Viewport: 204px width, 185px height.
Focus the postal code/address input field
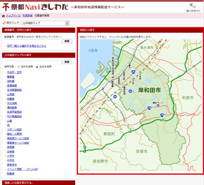point(33,41)
